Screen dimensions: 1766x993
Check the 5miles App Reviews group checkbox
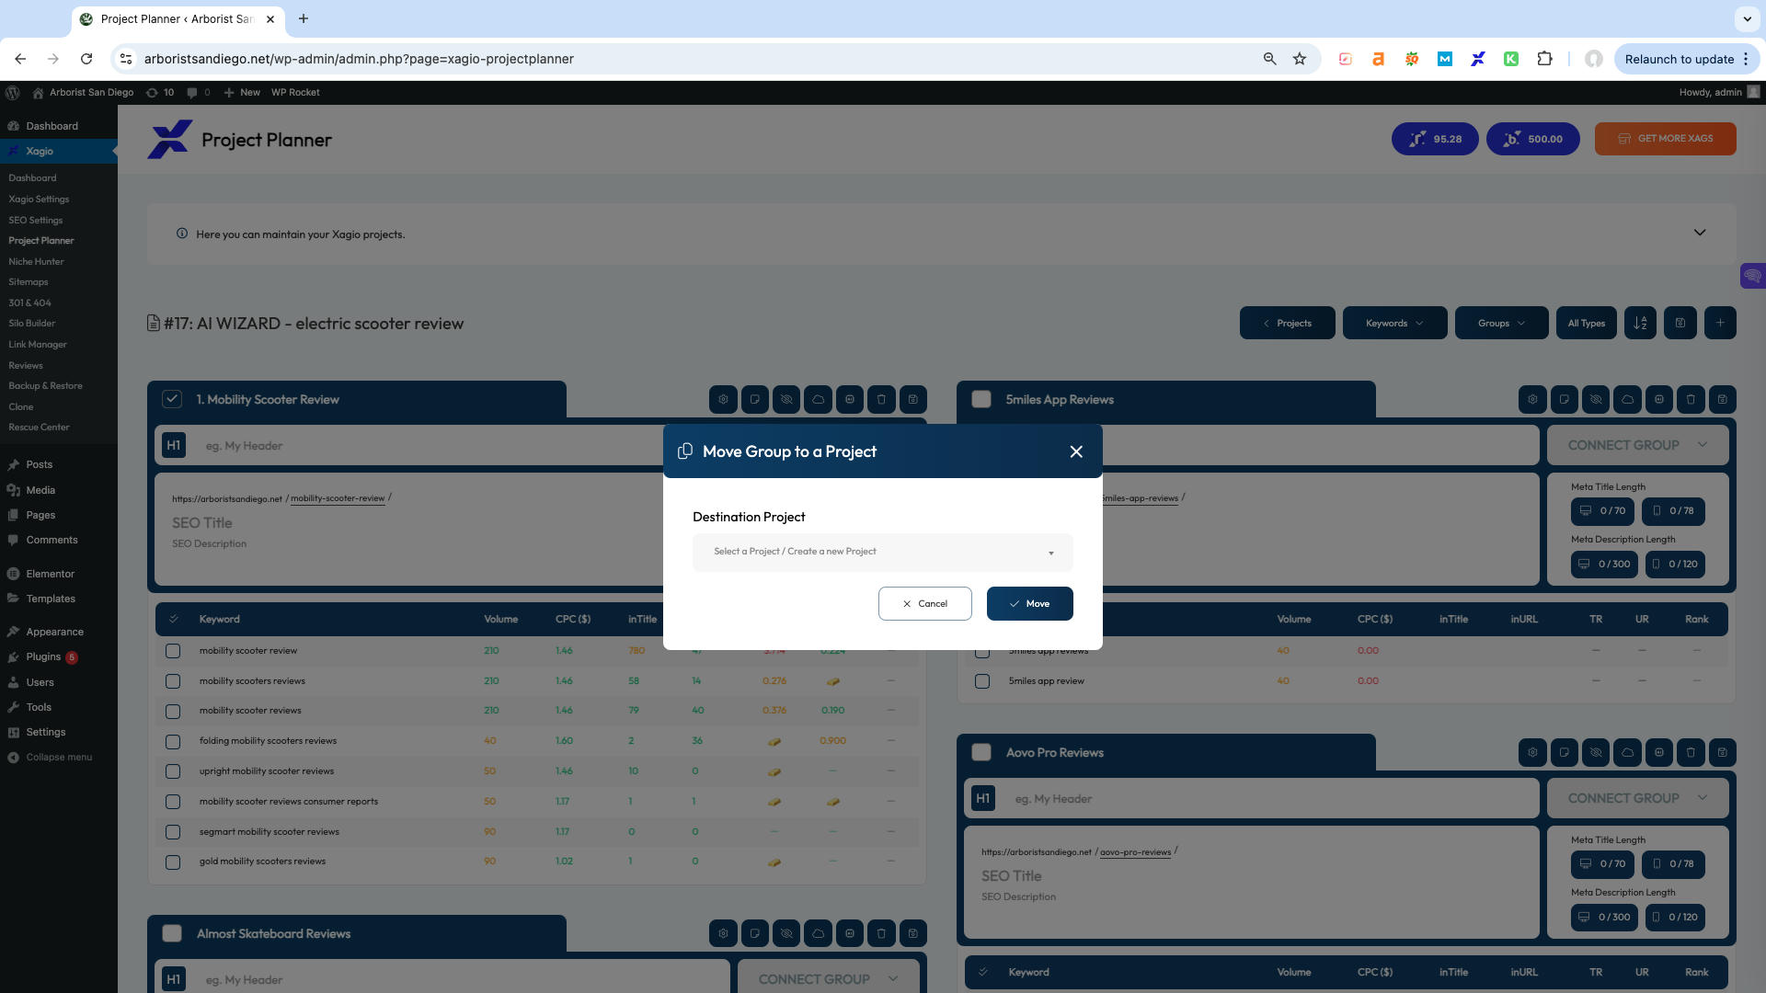[x=981, y=399]
